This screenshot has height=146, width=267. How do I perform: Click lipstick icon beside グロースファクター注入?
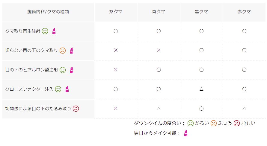(x=67, y=89)
